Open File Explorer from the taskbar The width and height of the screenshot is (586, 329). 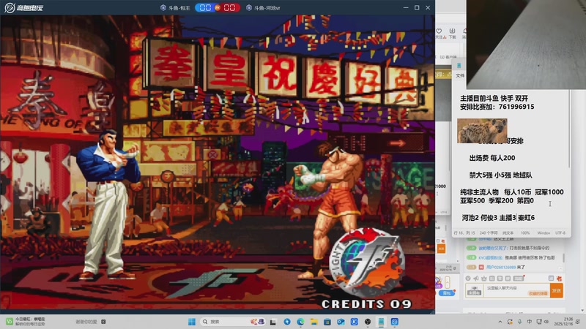(314, 322)
